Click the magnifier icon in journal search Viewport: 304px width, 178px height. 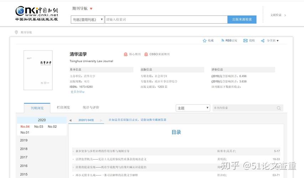point(279,108)
